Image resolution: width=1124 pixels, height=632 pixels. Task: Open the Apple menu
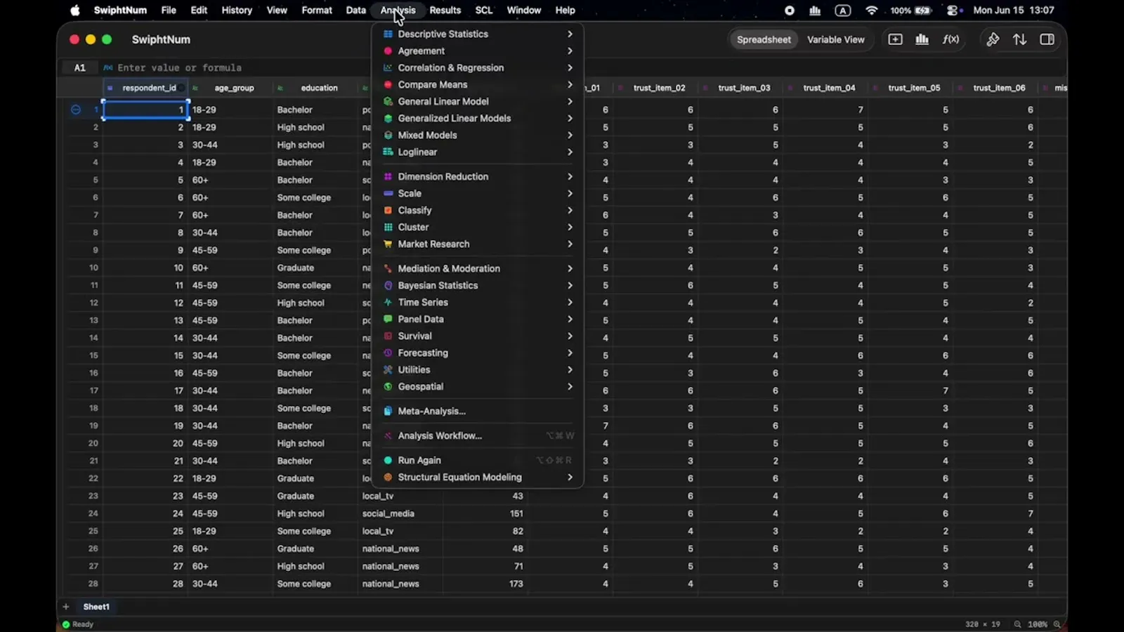(x=75, y=10)
